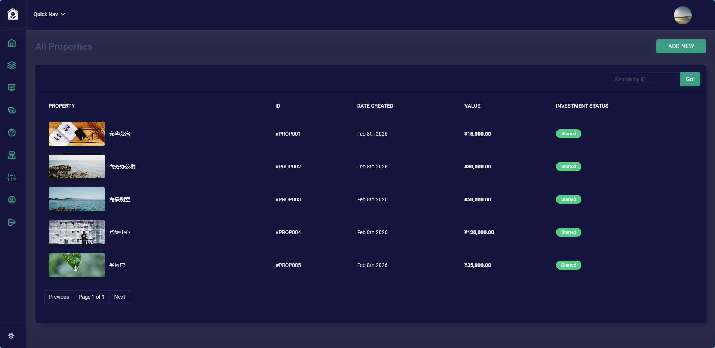Go to the Next page

[x=120, y=297]
